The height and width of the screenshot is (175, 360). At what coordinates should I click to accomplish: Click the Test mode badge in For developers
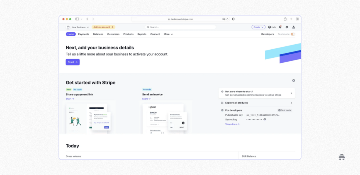(x=285, y=110)
